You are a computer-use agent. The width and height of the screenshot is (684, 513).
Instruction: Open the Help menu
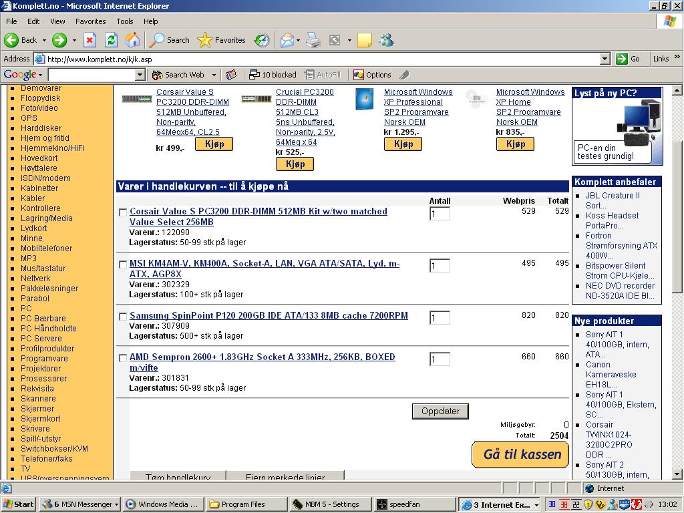point(150,21)
